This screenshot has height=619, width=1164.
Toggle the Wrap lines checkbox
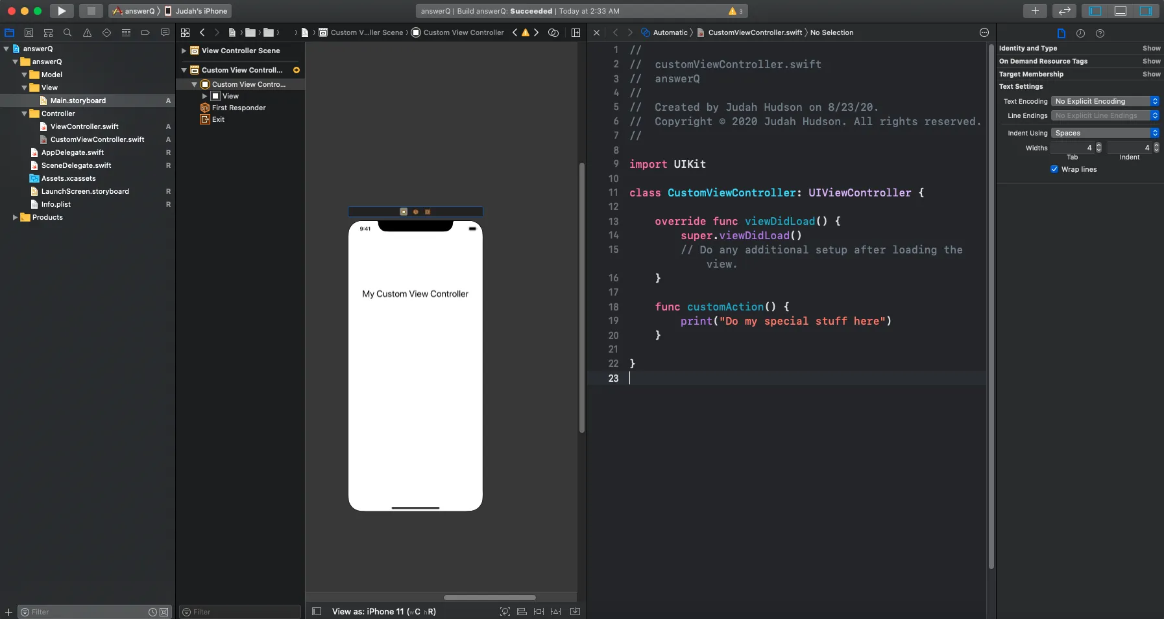point(1054,169)
